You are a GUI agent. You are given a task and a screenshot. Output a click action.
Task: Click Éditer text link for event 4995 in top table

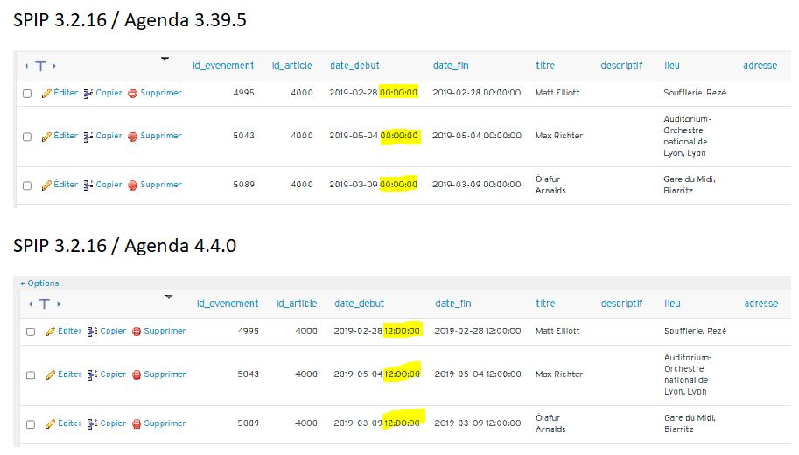[x=66, y=93]
